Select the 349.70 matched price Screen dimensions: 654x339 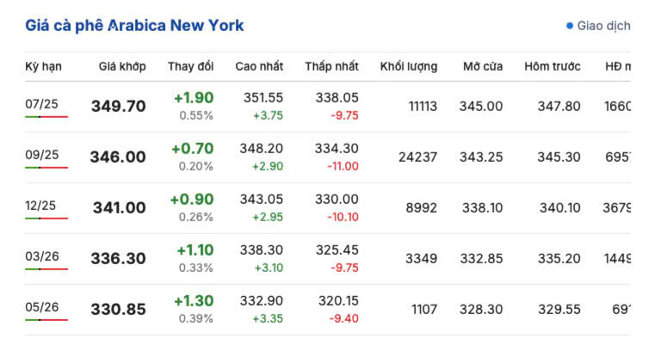point(119,106)
